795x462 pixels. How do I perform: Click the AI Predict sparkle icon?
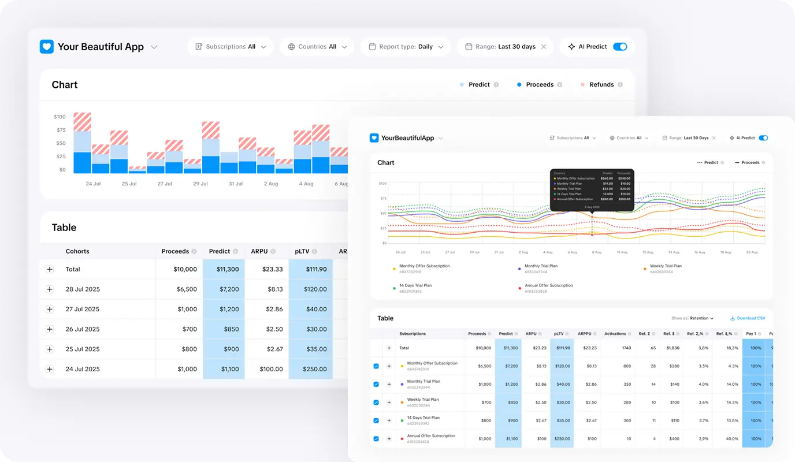click(x=572, y=47)
